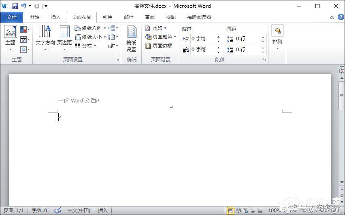
Task: Open 稿纸设置 manuscript paper settings
Action: [x=131, y=39]
